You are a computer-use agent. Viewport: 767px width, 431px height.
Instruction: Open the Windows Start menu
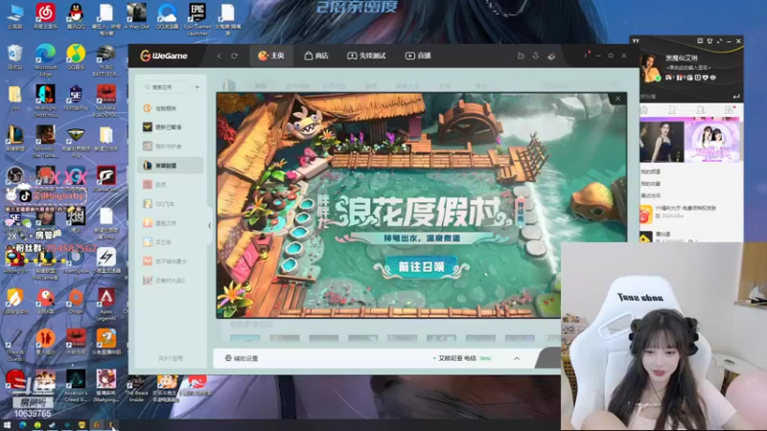coord(7,425)
